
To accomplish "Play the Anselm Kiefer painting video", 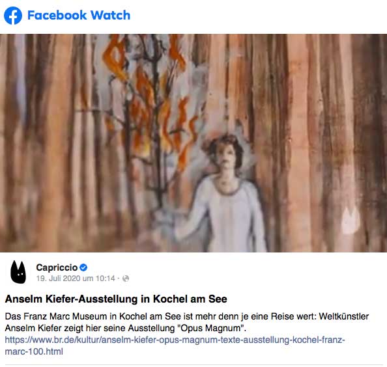I will click(x=193, y=143).
